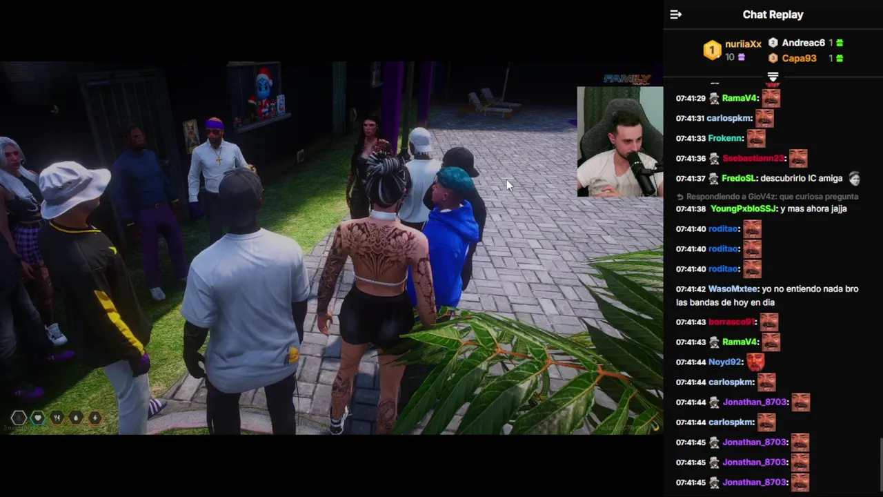Open Ssebastiann23's user card

pyautogui.click(x=753, y=158)
